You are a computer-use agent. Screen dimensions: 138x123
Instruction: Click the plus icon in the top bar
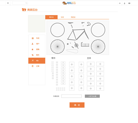tap(120, 3)
